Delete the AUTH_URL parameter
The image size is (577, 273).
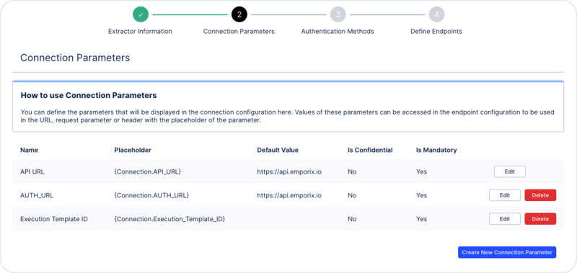pos(540,195)
